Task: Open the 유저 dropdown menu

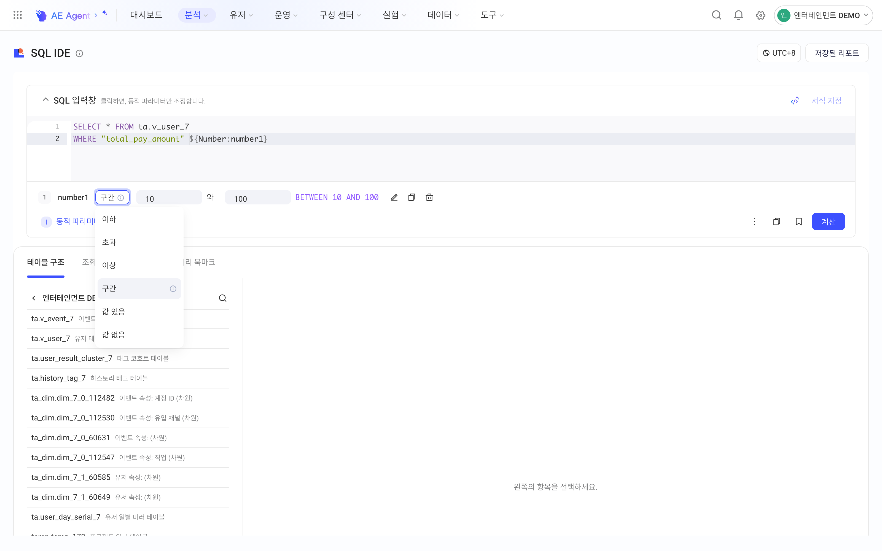Action: pos(241,15)
